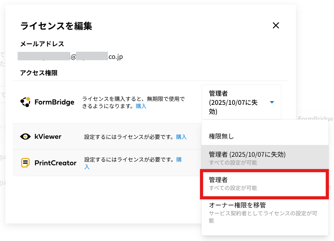Select the 権限無し option
The image size is (334, 241).
tap(221, 137)
